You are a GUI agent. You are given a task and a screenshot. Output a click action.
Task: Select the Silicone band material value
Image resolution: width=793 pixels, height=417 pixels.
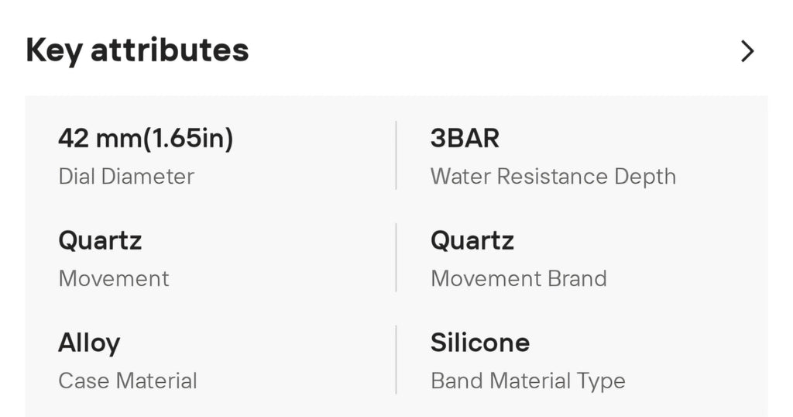tap(480, 343)
